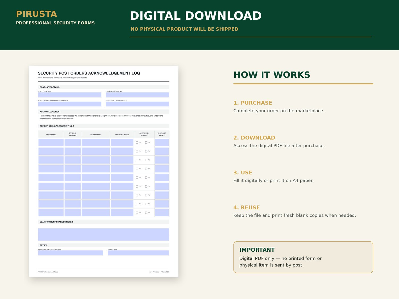399x299 pixels.
Task: Click the Reviewed By / Supervisor field
Action: (x=70, y=253)
